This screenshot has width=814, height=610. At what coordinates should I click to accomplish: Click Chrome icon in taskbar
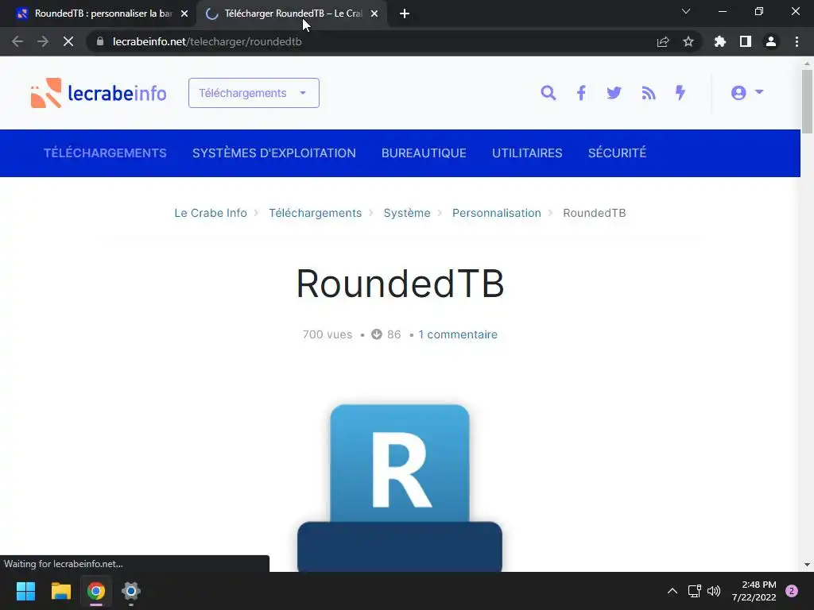coord(96,591)
